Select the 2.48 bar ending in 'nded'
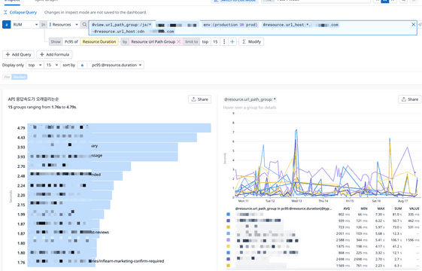 pos(74,176)
